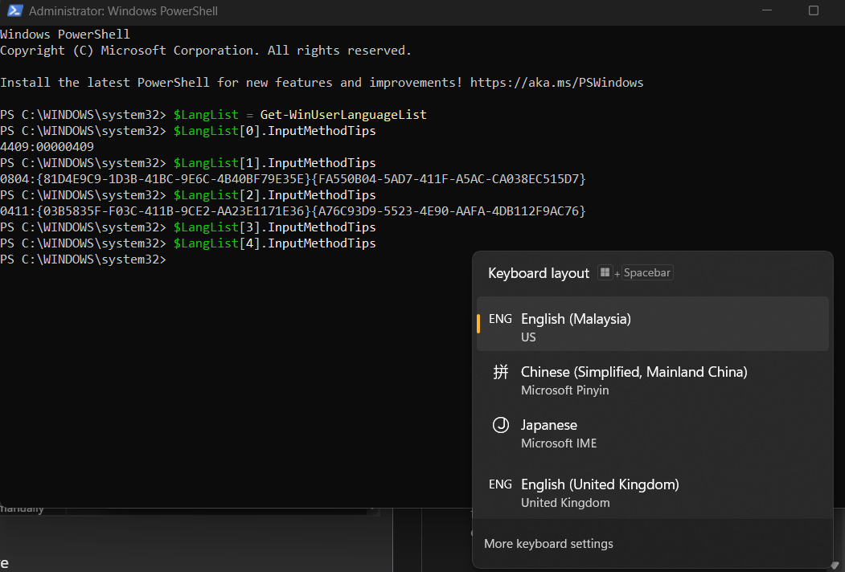
Task: Click the $LangList[4].InputMethodTips command
Action: [x=274, y=243]
